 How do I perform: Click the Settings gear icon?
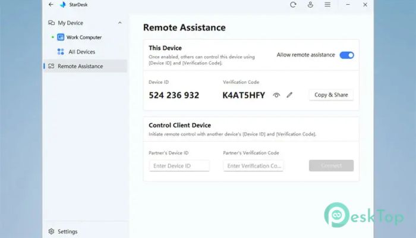click(51, 231)
